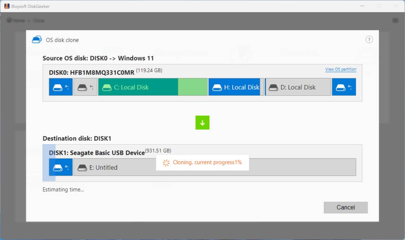
Task: Select the last blue unnamed partition on DISK0
Action: pyautogui.click(x=344, y=87)
